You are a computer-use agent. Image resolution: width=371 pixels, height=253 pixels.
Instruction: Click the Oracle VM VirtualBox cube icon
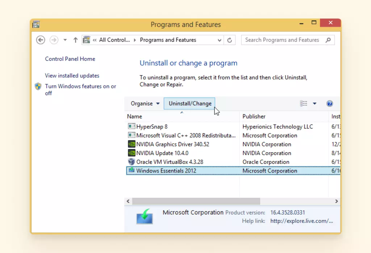click(x=132, y=162)
